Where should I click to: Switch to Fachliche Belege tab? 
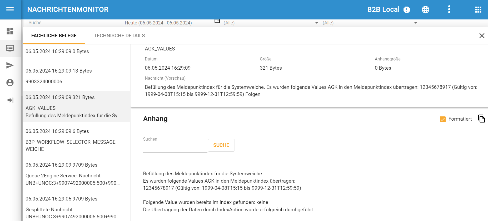[54, 35]
